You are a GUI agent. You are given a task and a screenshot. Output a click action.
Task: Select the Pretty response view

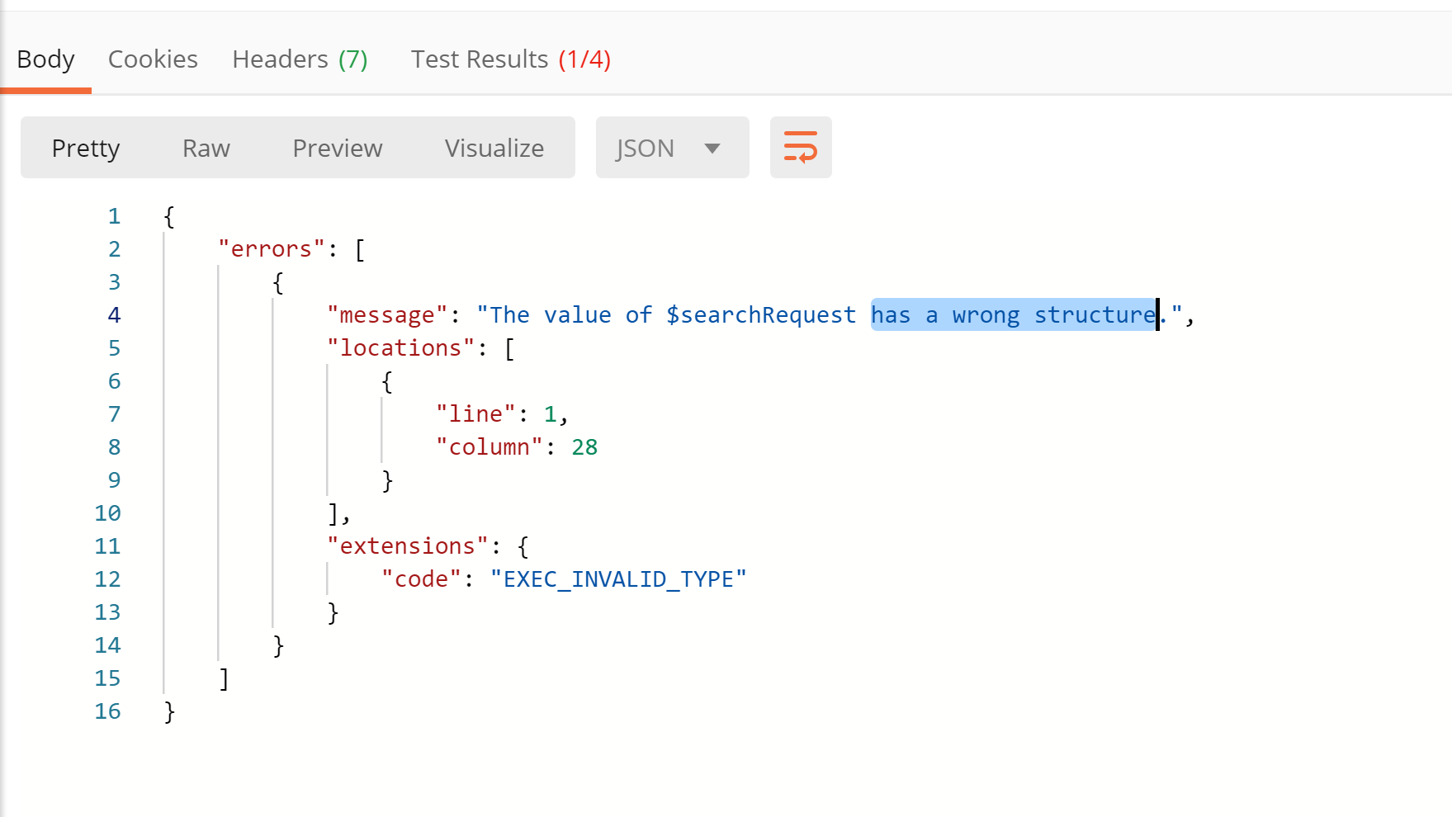click(x=85, y=148)
